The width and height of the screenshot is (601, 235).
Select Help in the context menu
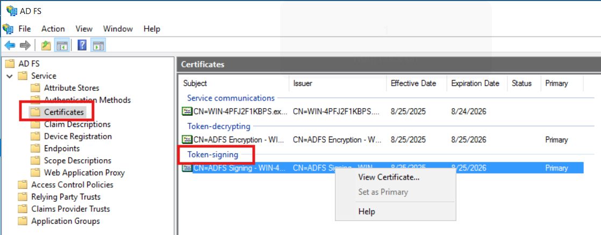pyautogui.click(x=367, y=211)
